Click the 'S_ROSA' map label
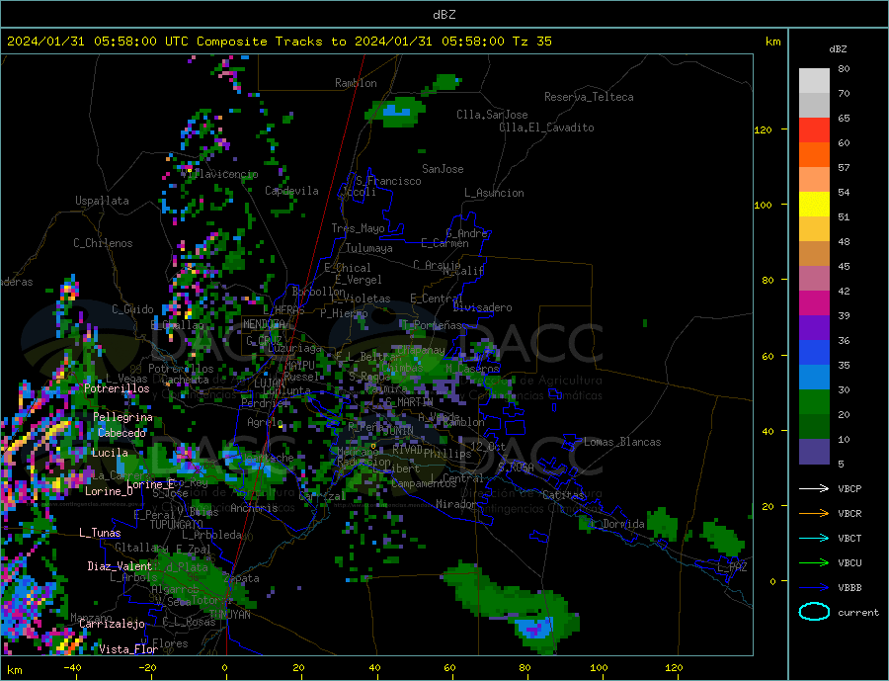The image size is (889, 681). pos(516,468)
